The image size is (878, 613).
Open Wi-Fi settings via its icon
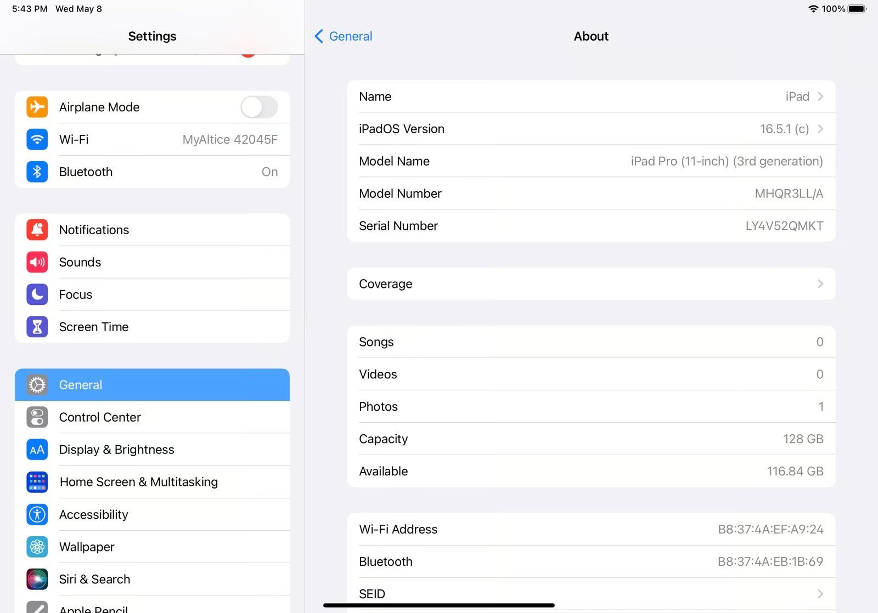(36, 139)
